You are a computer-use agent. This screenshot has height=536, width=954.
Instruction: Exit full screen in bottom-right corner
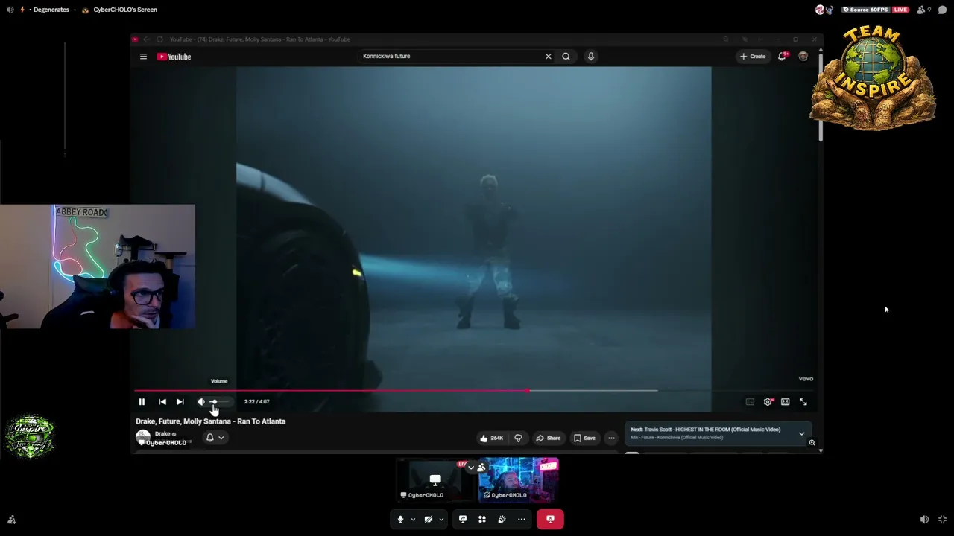(x=942, y=520)
